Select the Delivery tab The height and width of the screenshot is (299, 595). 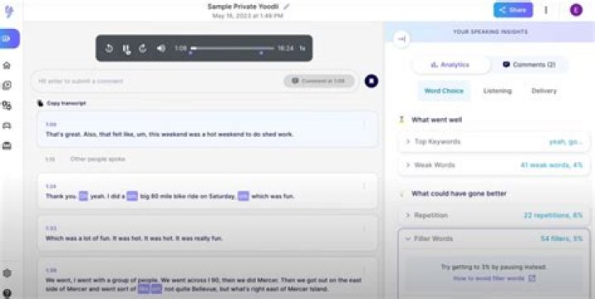544,91
